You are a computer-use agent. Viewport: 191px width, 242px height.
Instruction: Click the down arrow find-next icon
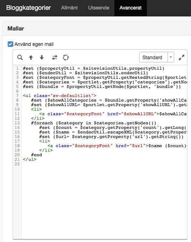[42, 57]
